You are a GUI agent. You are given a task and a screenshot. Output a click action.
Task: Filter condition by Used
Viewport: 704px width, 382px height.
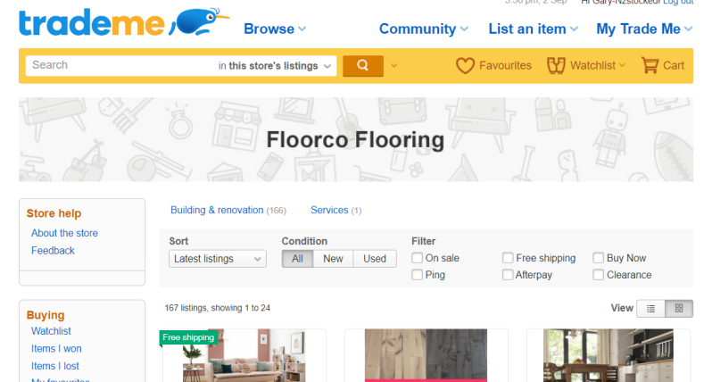[375, 259]
